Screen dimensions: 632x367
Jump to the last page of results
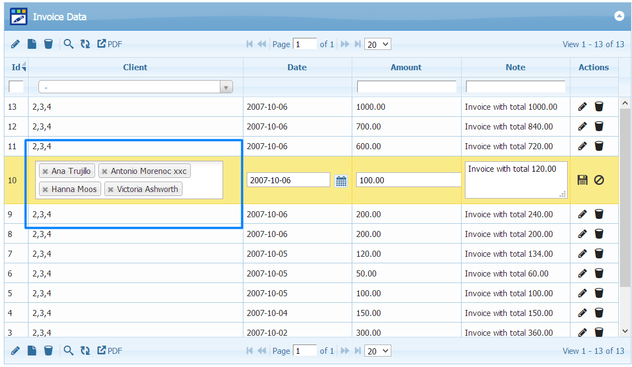[x=358, y=44]
